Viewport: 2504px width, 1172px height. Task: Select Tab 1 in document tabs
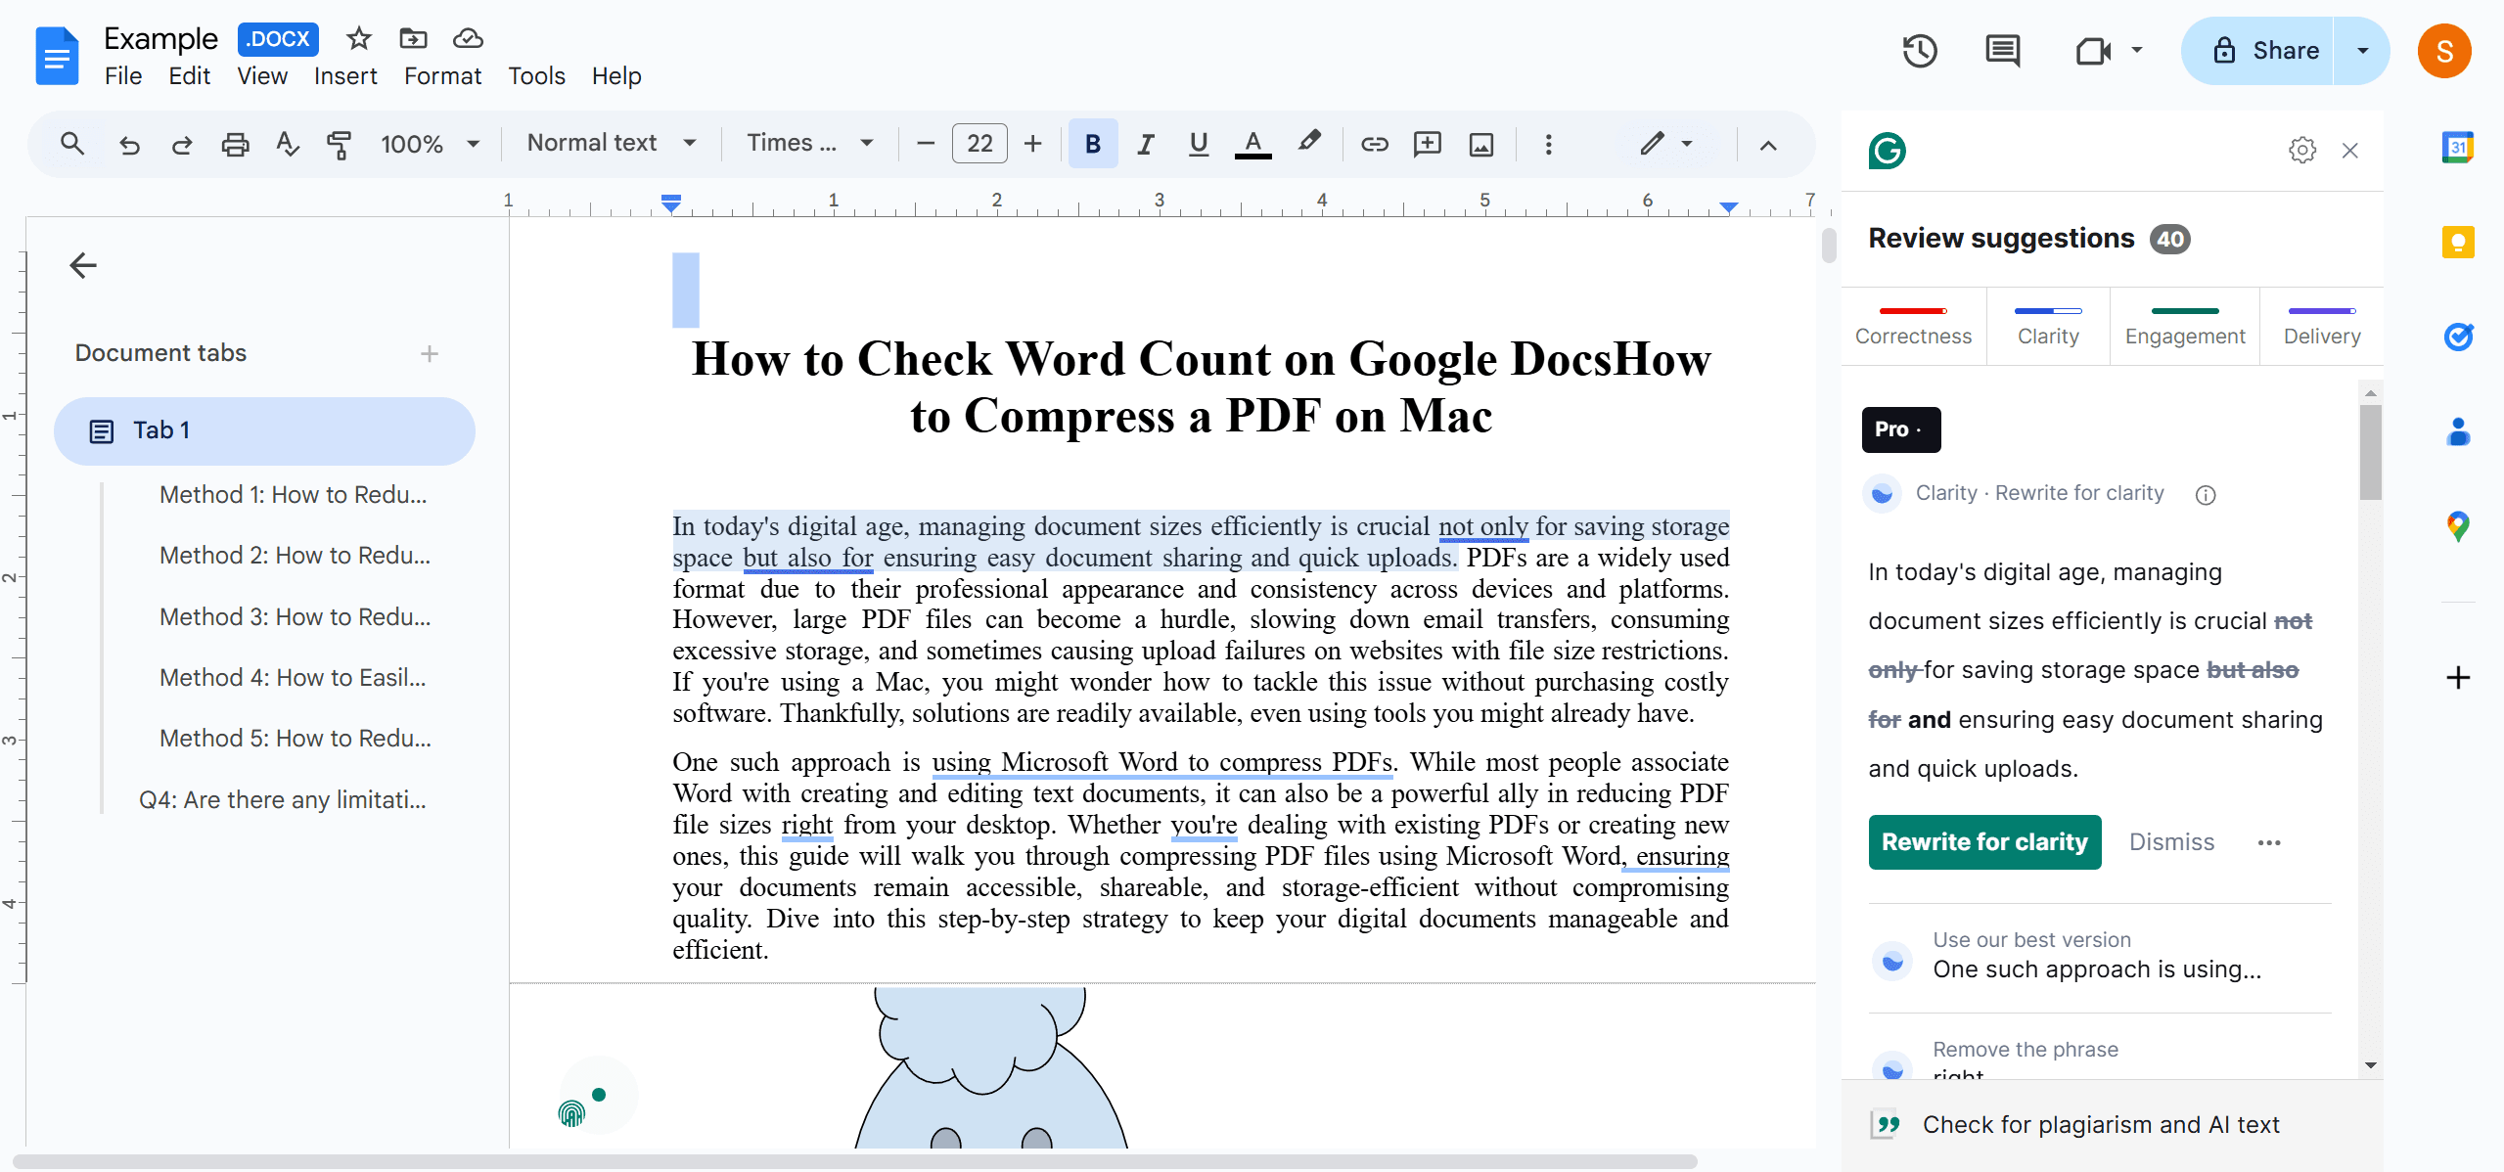point(264,430)
